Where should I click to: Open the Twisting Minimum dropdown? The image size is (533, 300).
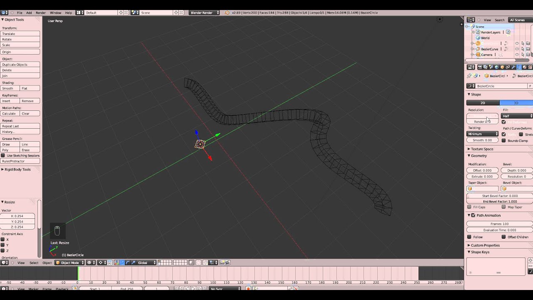(483, 134)
